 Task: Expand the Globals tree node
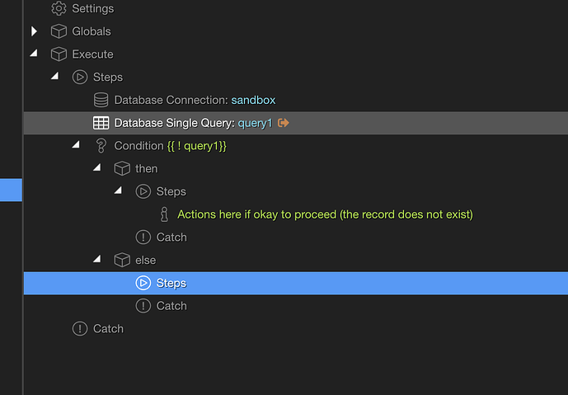click(35, 31)
